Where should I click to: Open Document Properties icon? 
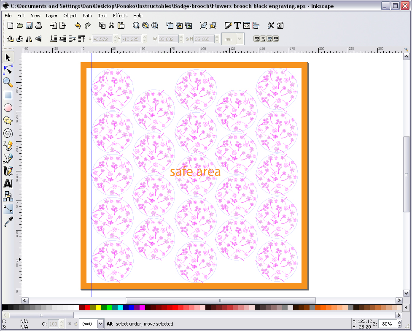tap(280, 25)
